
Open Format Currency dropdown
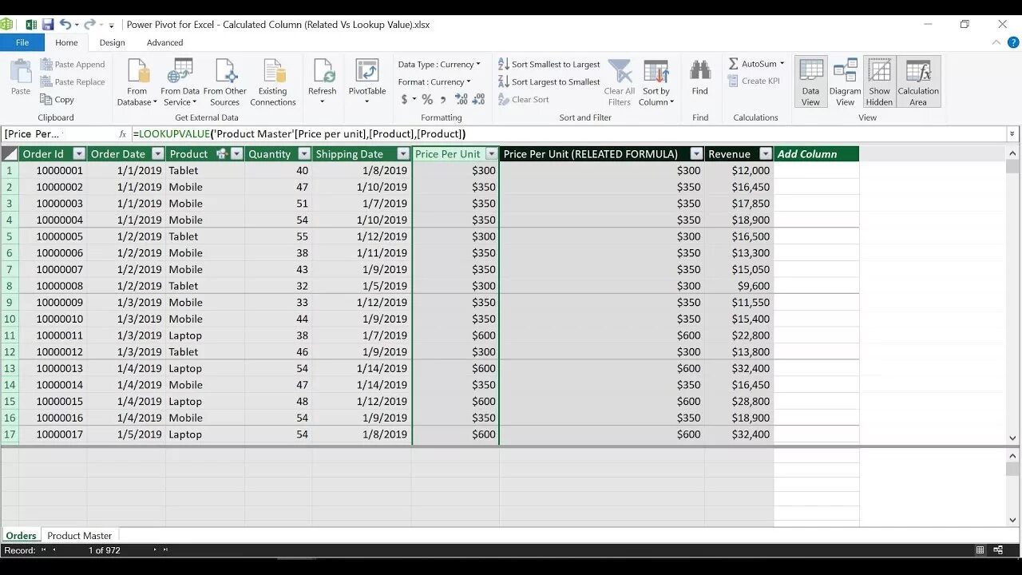434,82
